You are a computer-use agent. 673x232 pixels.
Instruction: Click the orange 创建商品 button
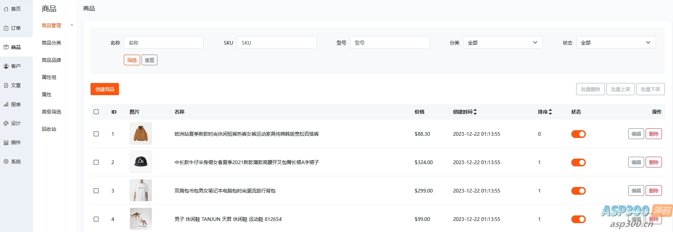pyautogui.click(x=105, y=89)
